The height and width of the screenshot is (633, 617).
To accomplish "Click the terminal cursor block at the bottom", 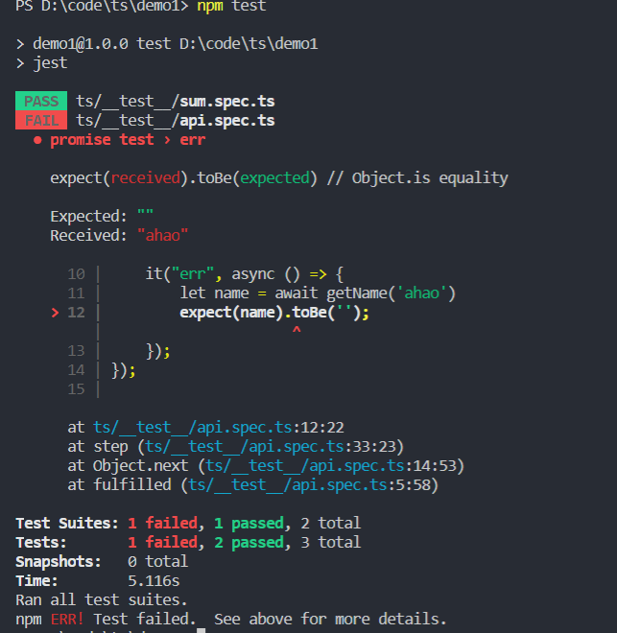I will (201, 631).
